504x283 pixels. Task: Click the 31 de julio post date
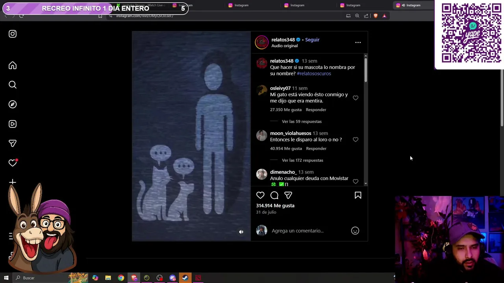(266, 212)
